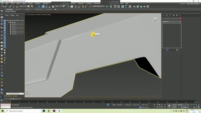The height and width of the screenshot is (113, 201).
Task: Switch to the Modeling ribbon tab
Action: click(10, 9)
